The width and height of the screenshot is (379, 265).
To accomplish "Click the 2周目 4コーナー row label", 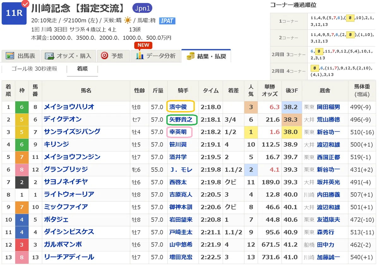I will click(289, 72).
